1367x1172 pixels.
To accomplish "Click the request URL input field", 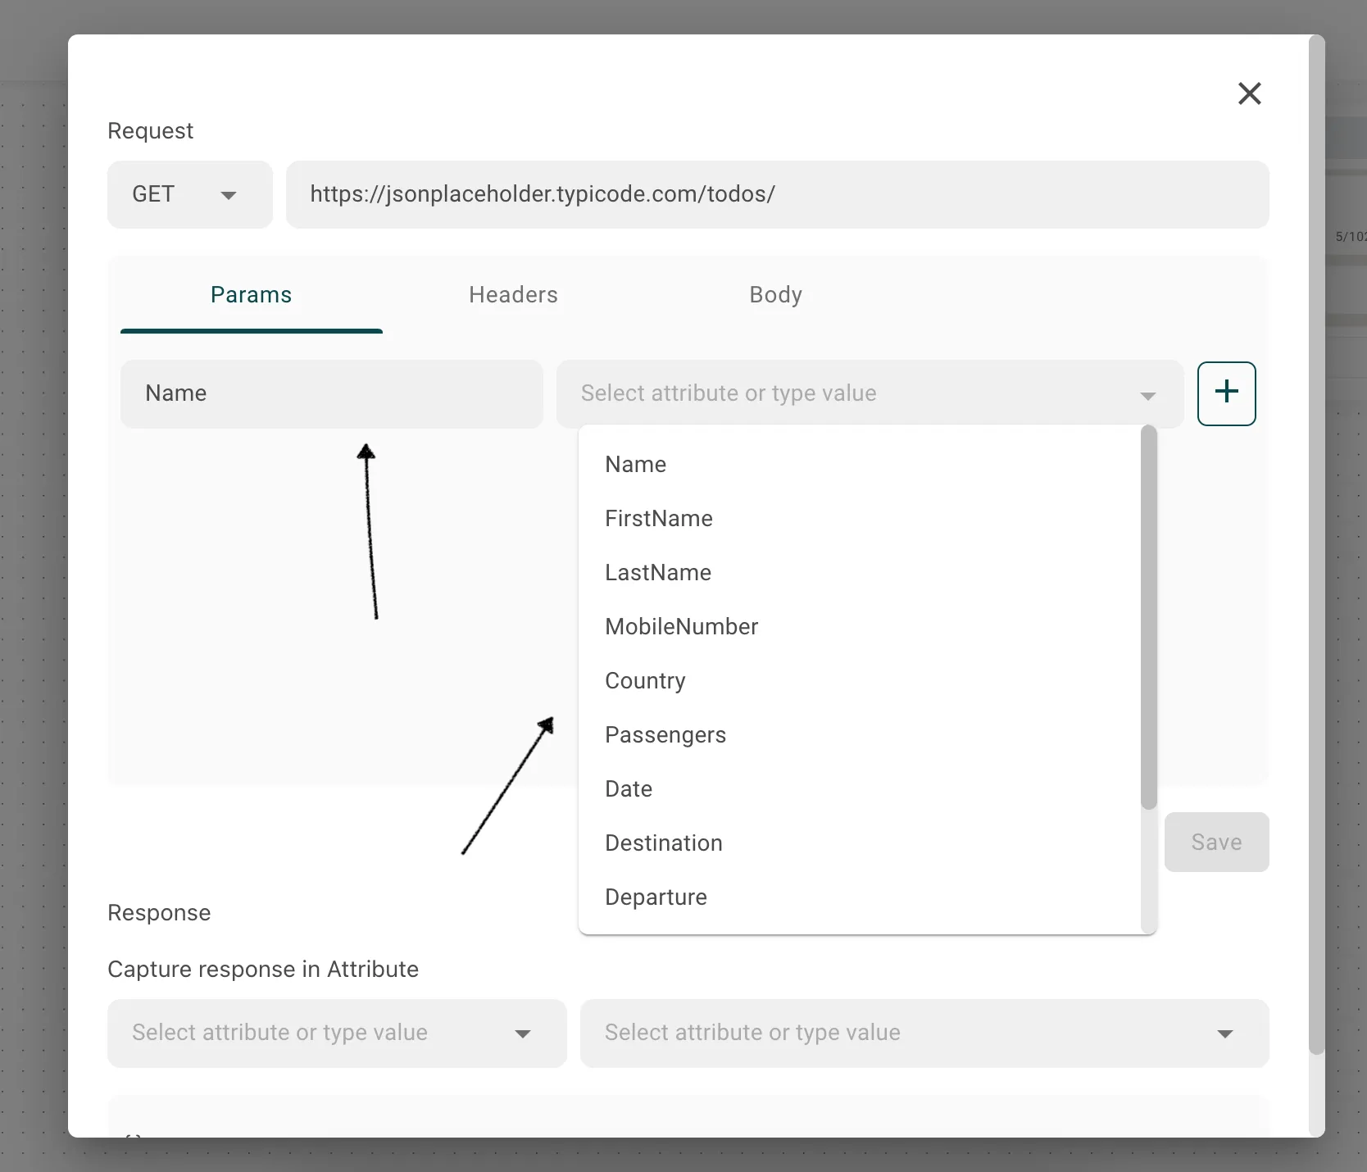I will [x=777, y=194].
